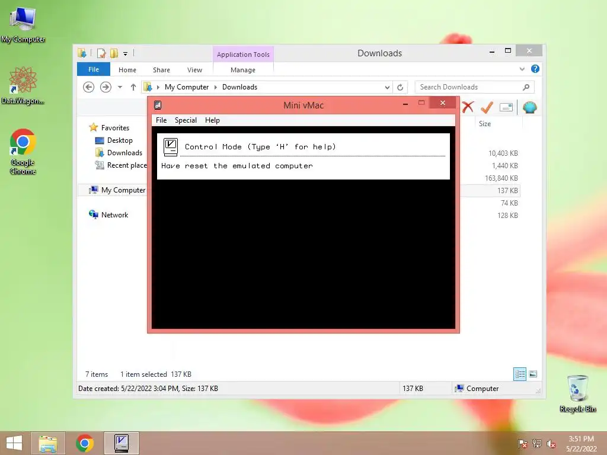Switch to the View ribbon tab

pos(194,70)
